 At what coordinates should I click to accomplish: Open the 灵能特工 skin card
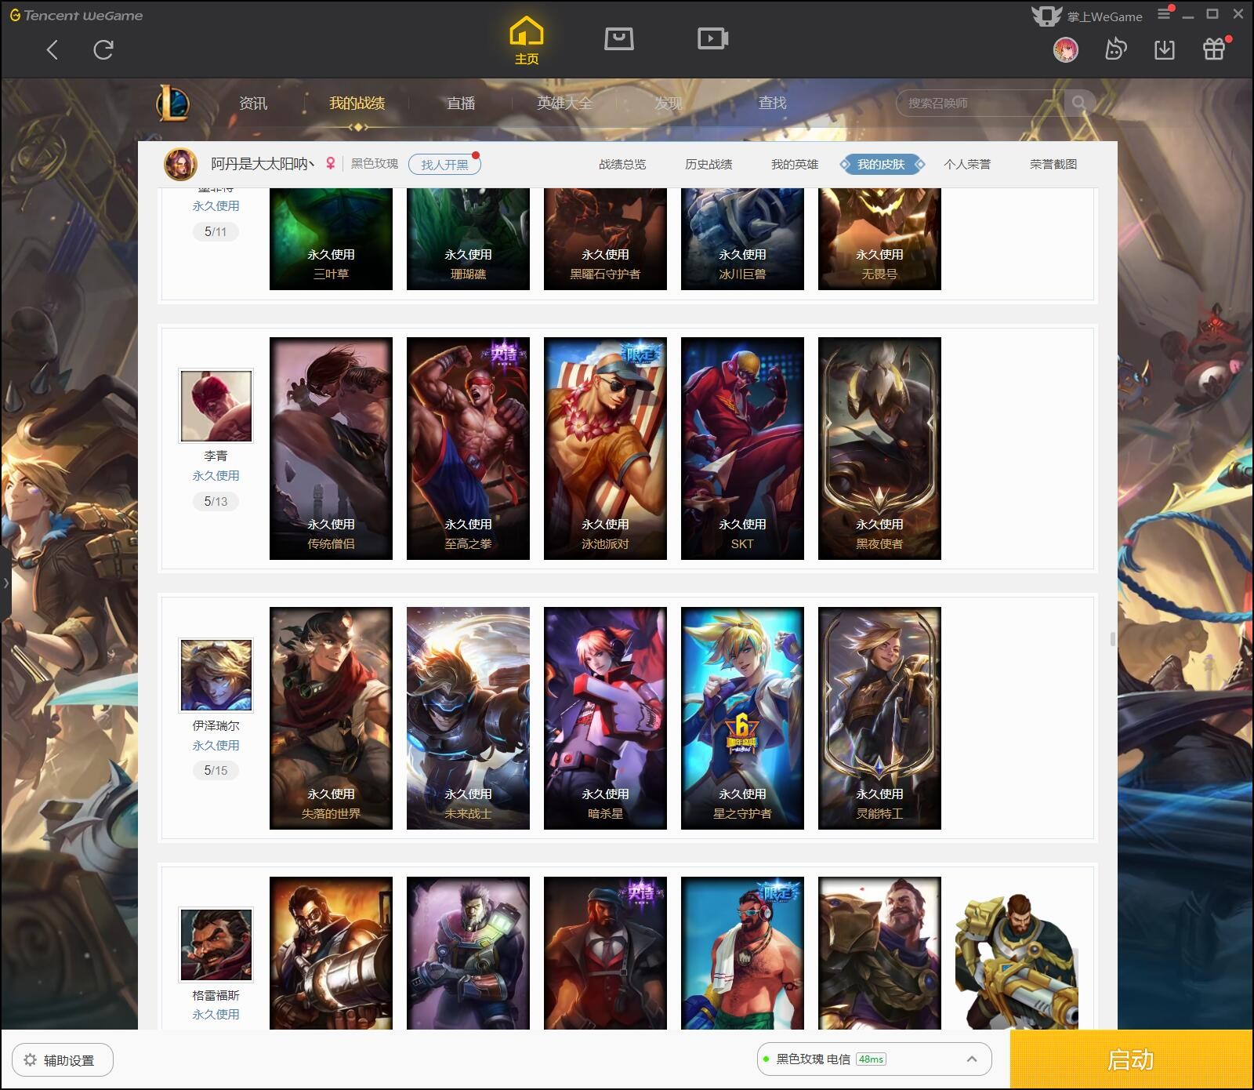pos(879,718)
